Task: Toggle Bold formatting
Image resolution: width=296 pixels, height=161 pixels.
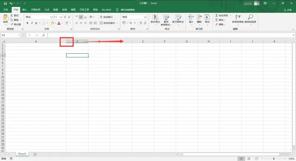Action: [28, 23]
